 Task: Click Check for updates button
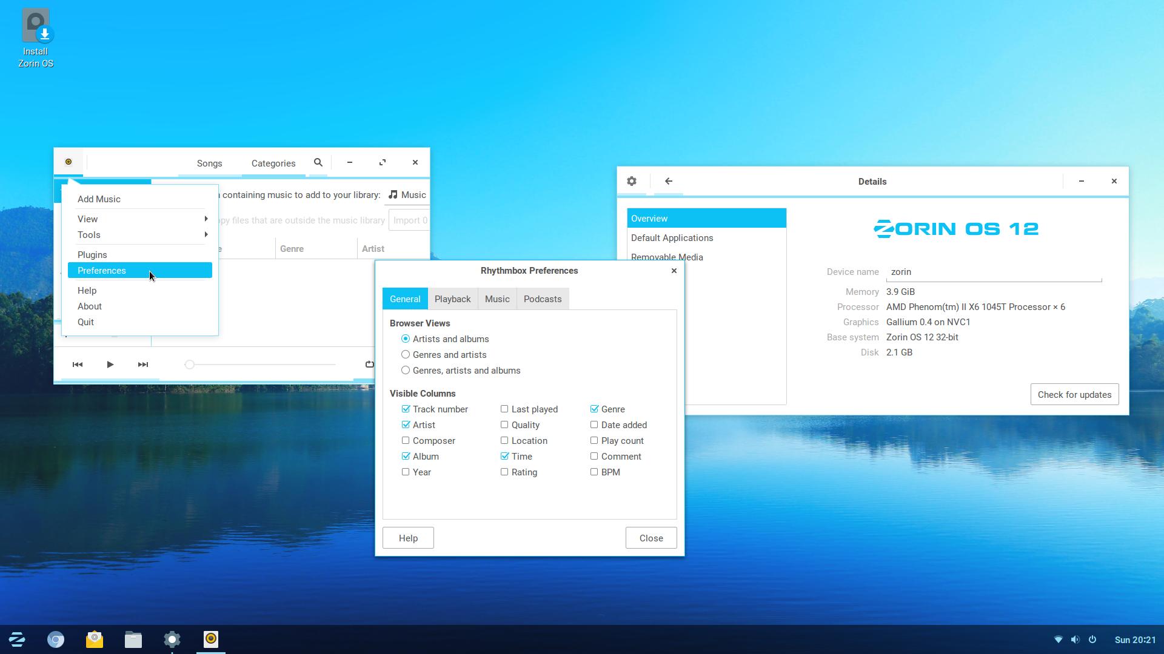pos(1074,395)
